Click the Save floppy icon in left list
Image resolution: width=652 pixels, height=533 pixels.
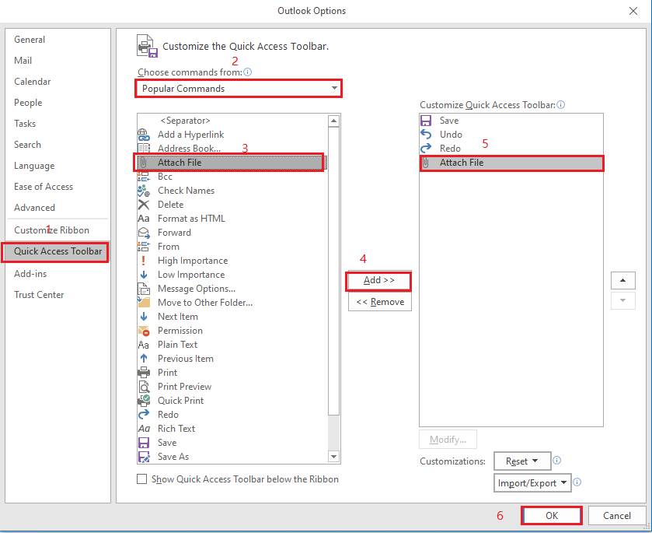click(144, 443)
